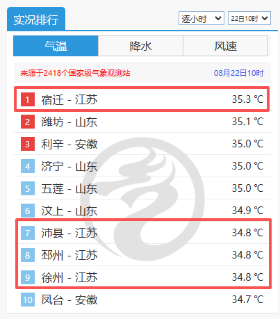Click the 35.1 ℃ value for 潍坊

coord(247,122)
